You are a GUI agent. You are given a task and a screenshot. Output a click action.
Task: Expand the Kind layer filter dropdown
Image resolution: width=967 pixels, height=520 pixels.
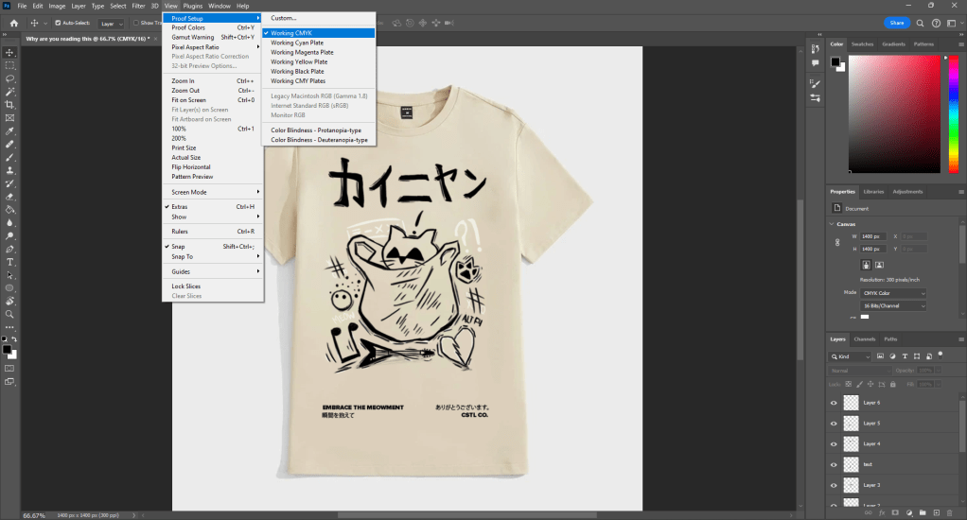852,356
